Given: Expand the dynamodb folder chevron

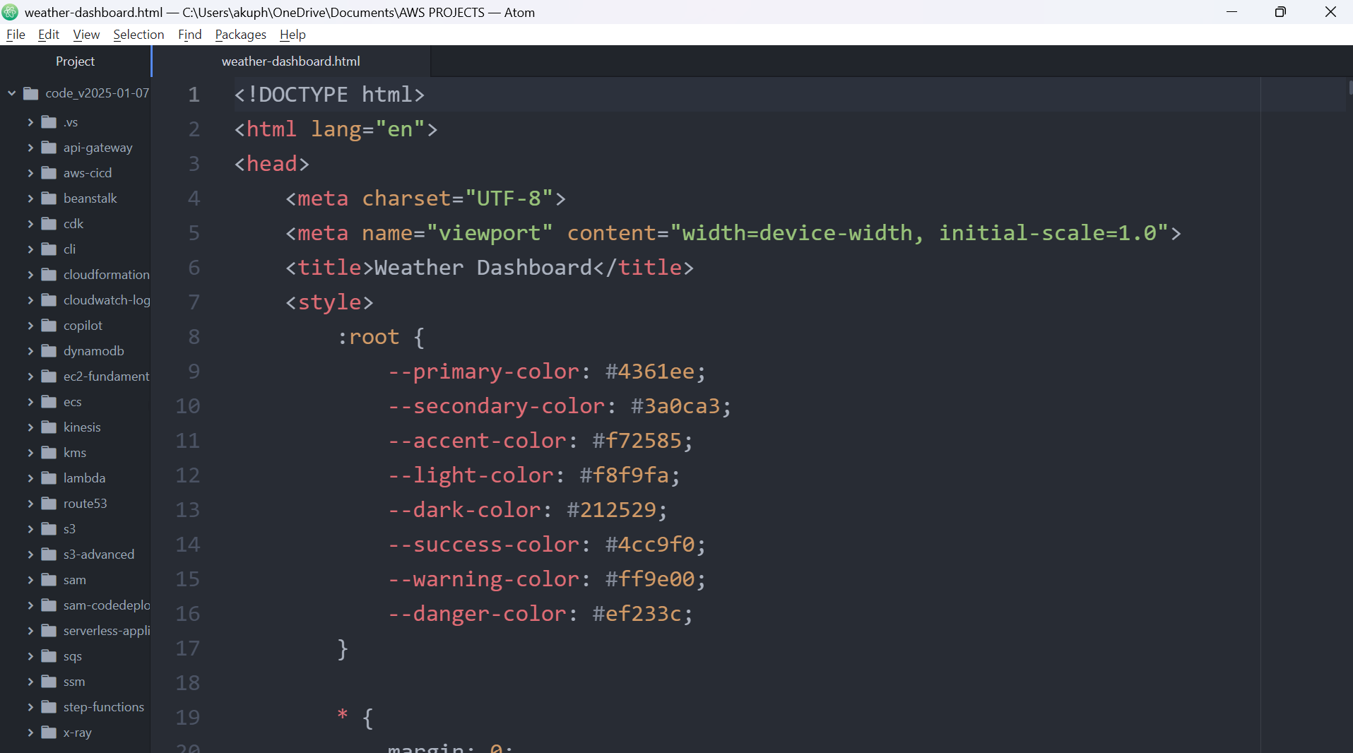Looking at the screenshot, I should click(x=30, y=351).
